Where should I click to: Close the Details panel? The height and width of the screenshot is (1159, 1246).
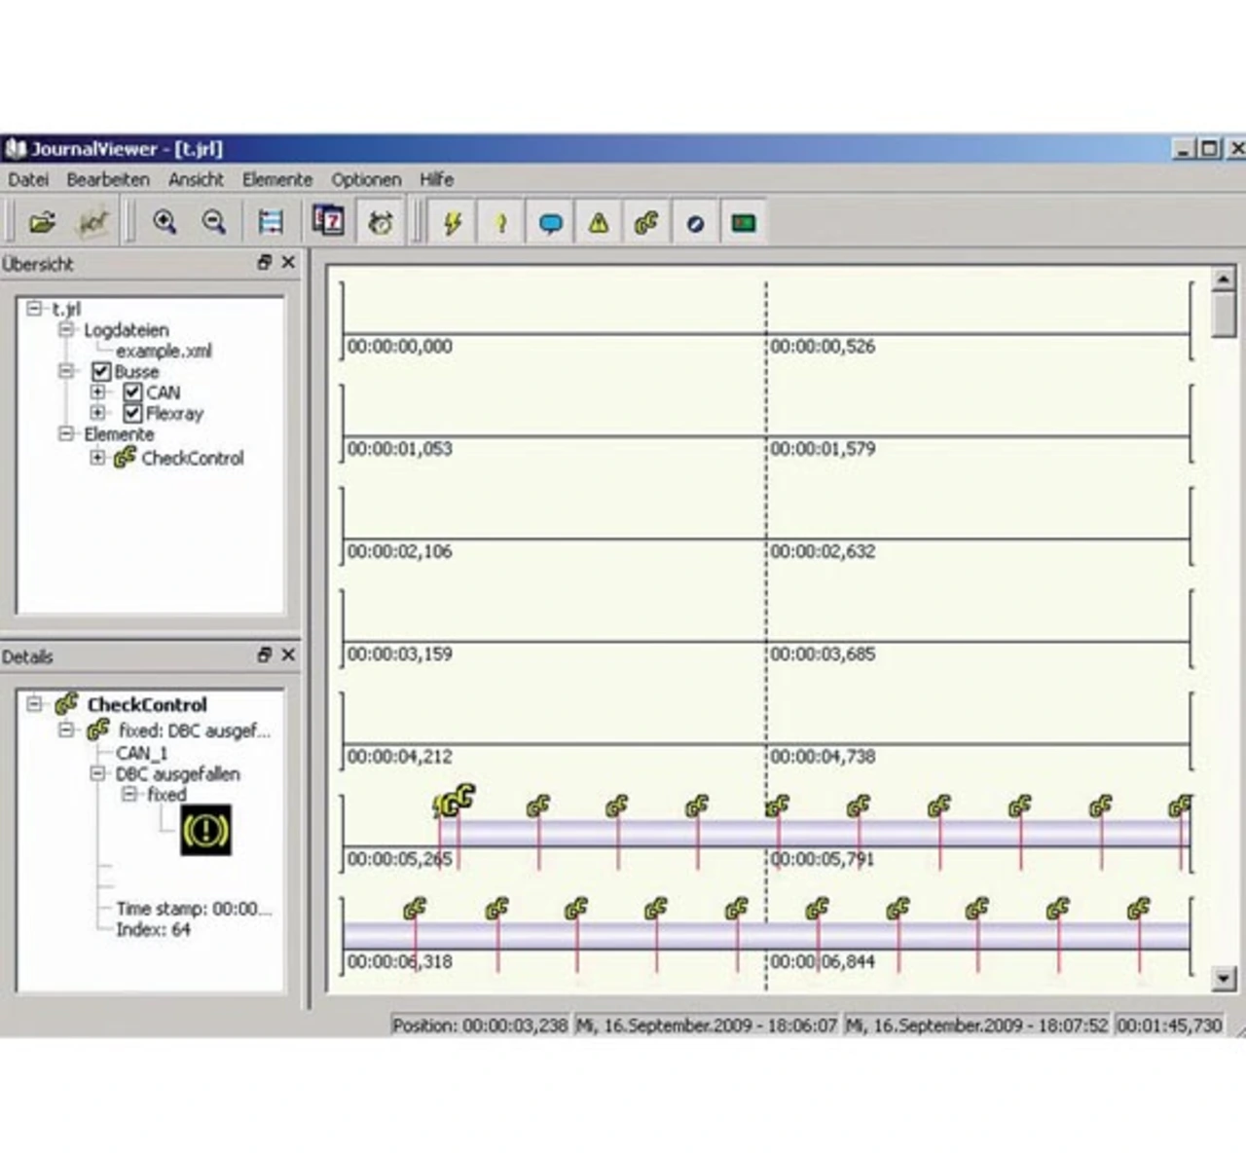(288, 655)
